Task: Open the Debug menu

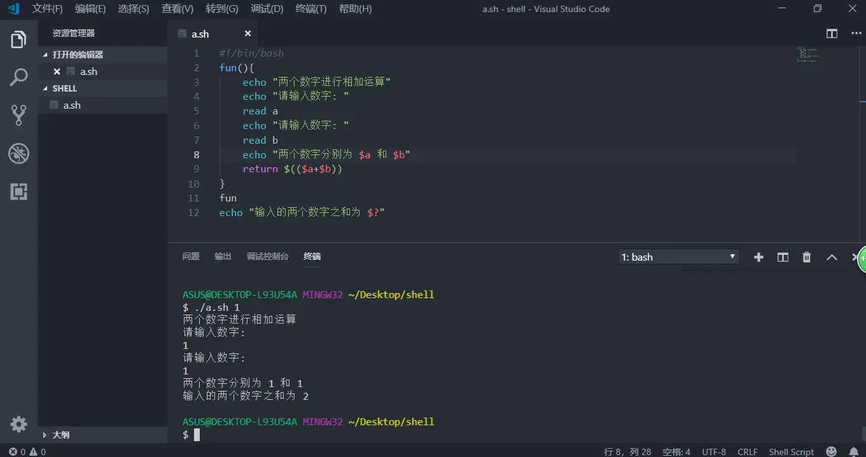Action: click(267, 9)
